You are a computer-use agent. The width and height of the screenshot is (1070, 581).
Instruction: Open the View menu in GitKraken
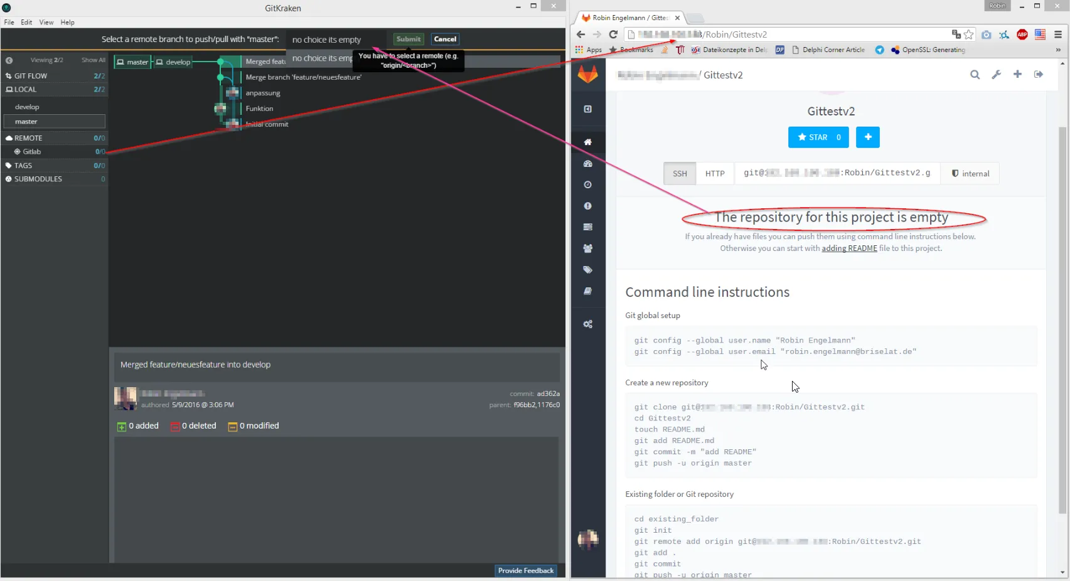pos(46,23)
